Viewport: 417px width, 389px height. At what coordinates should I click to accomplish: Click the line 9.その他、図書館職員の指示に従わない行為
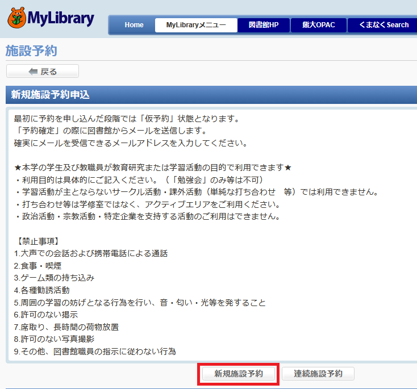(95, 352)
